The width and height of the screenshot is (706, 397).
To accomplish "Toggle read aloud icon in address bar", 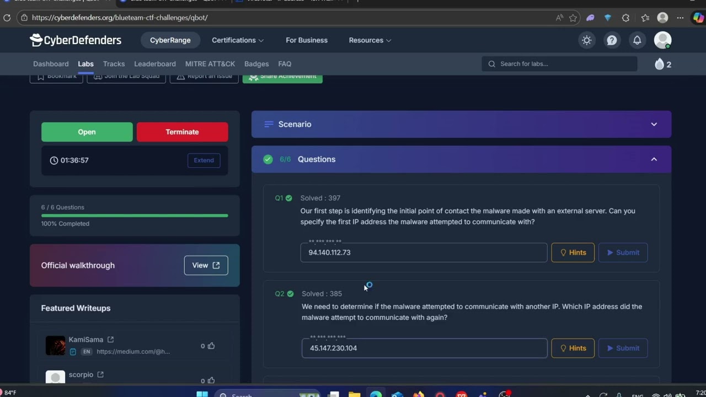I will tap(559, 18).
